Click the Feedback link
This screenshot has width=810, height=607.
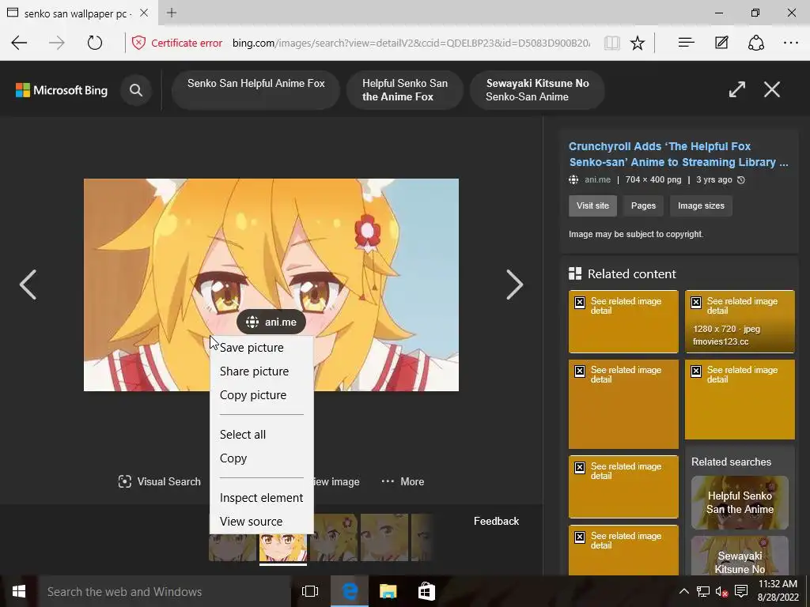pos(496,521)
